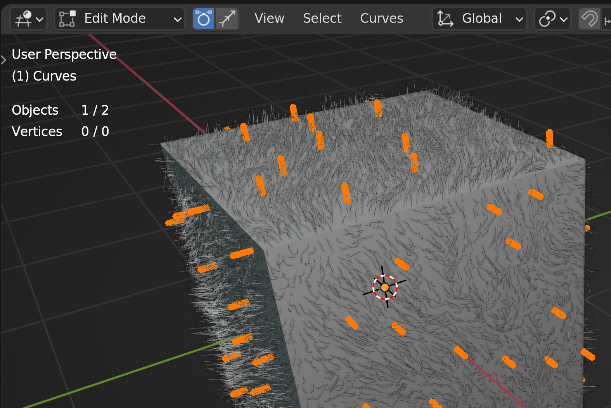The image size is (611, 408).
Task: Expand the viewport text info chevron
Action: click(4, 60)
